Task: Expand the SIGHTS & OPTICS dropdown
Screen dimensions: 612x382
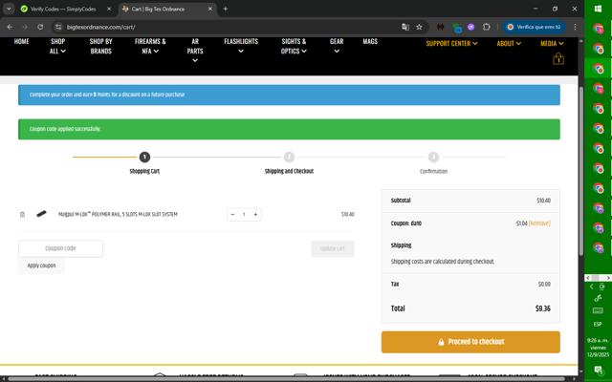Action: pyautogui.click(x=294, y=46)
